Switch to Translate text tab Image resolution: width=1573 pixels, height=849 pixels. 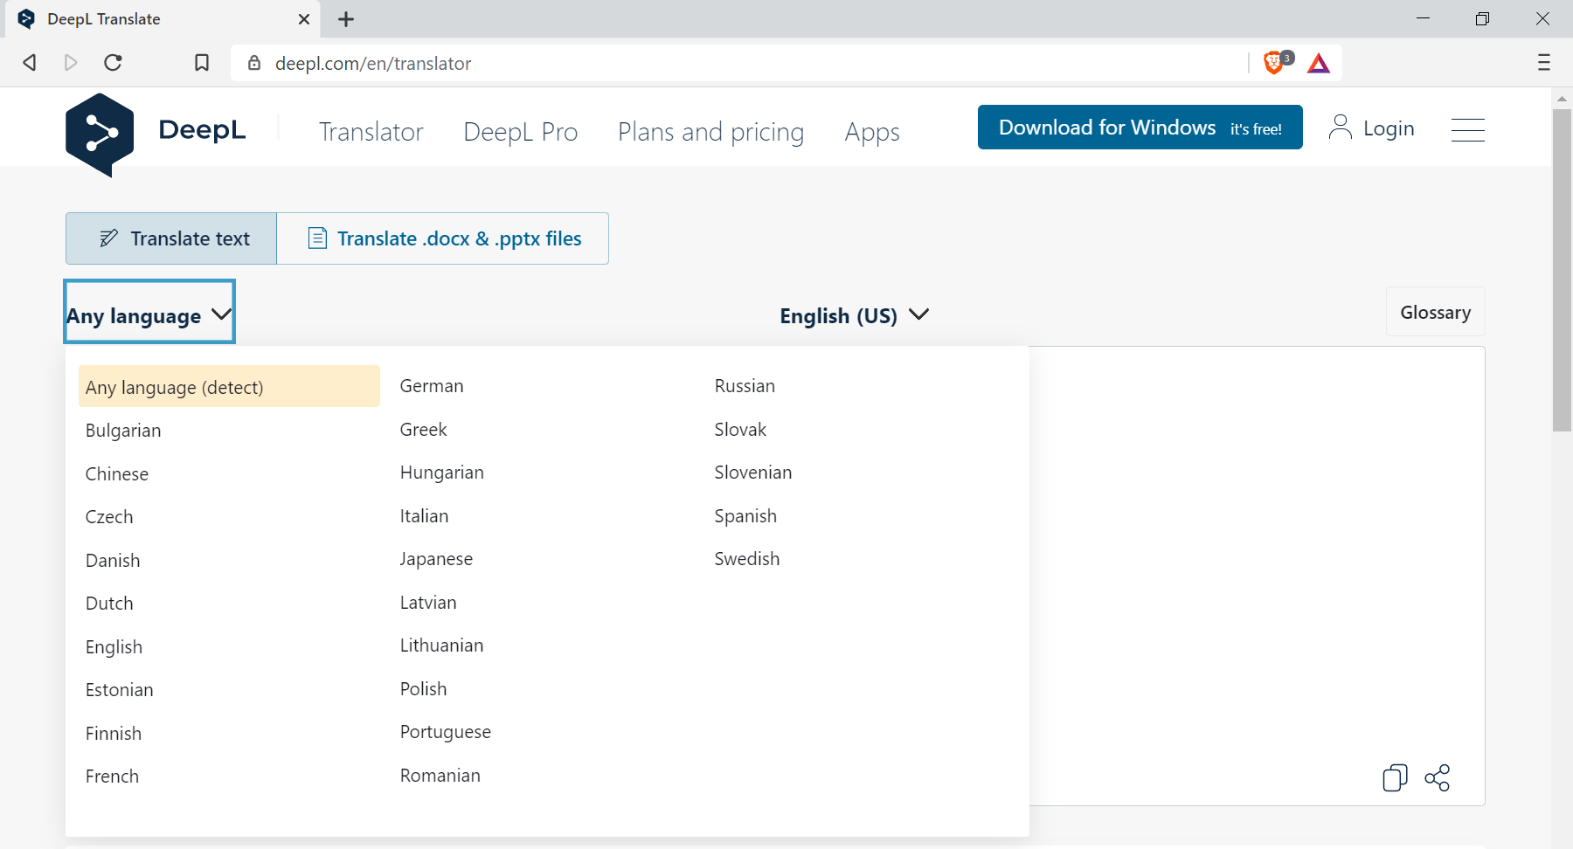coord(171,238)
